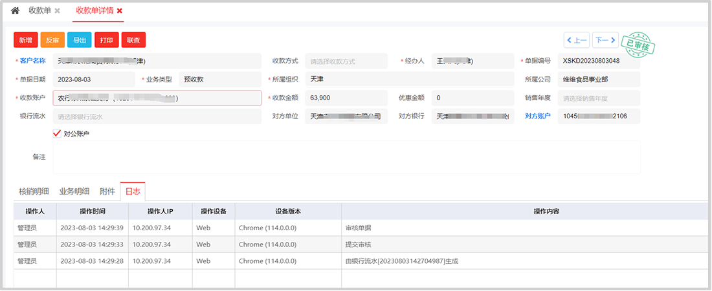Click into the 备注 text area
The image size is (712, 291).
click(346, 157)
